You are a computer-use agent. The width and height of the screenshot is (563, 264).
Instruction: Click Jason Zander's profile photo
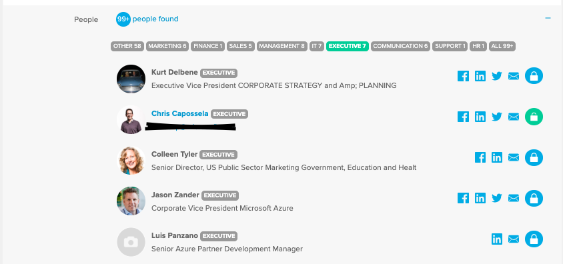point(131,201)
